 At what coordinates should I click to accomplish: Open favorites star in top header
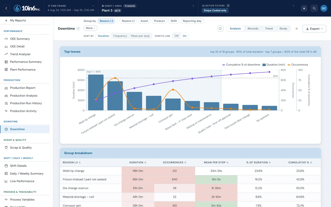(304, 8)
